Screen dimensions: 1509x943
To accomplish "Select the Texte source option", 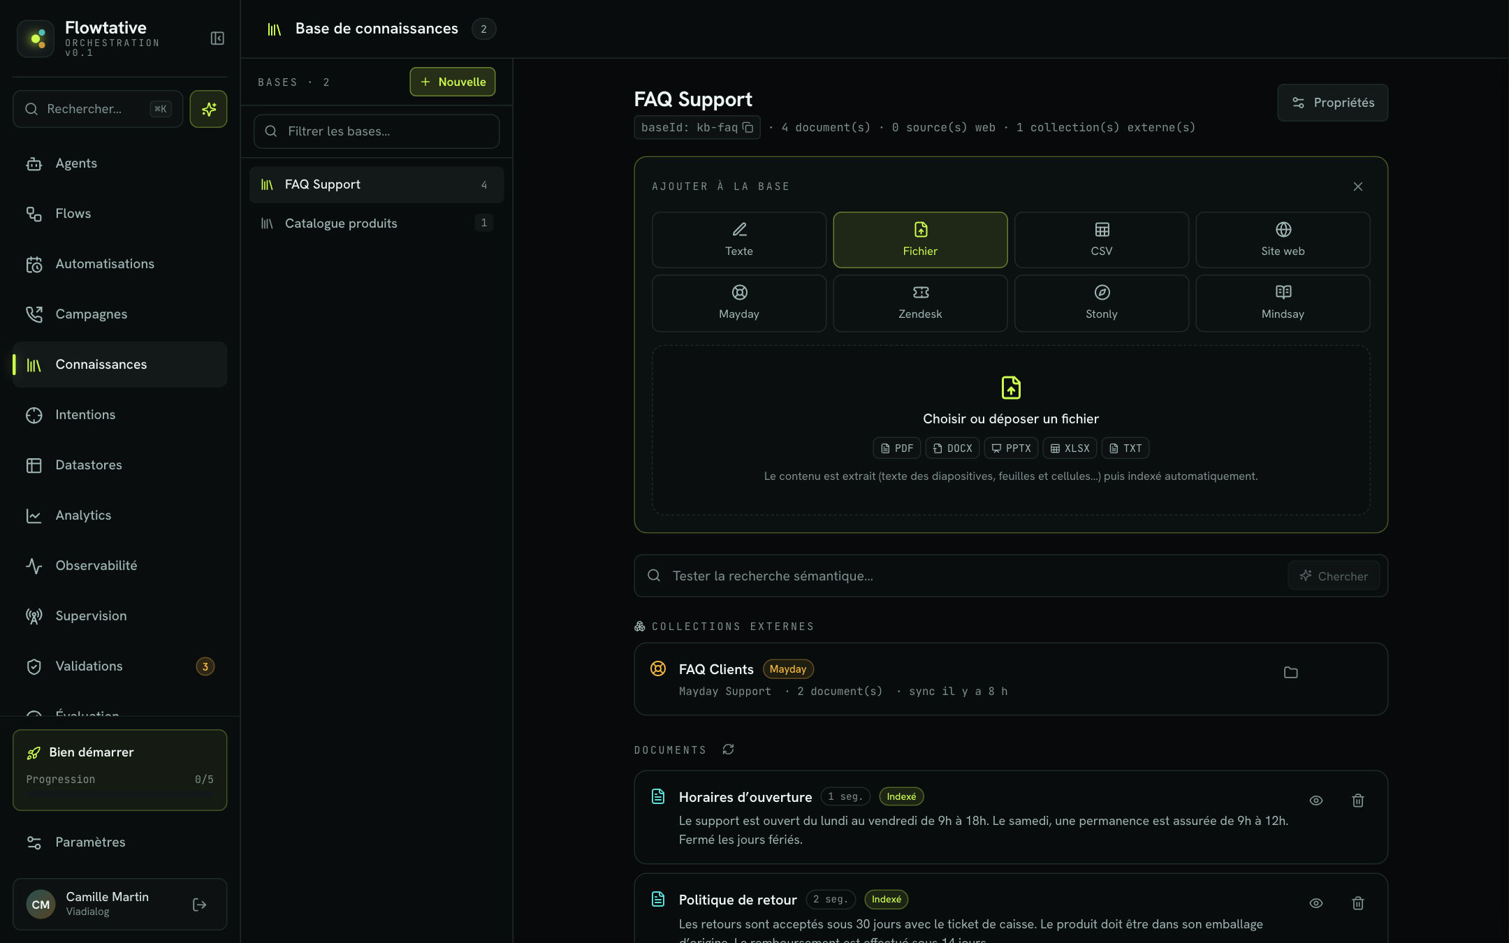I will point(738,240).
